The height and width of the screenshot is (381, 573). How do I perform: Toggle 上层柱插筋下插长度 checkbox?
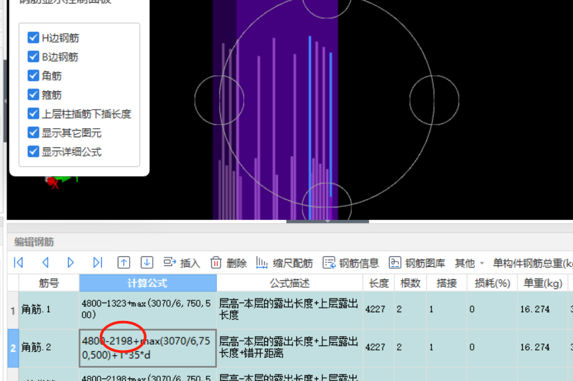click(33, 114)
